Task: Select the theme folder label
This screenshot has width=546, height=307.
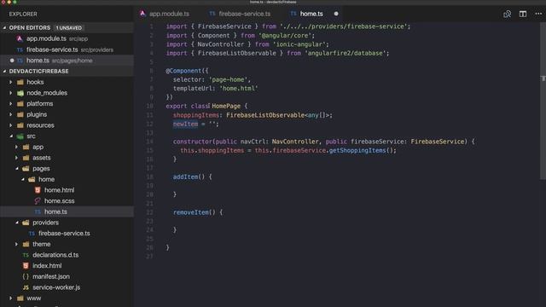Action: pyautogui.click(x=42, y=244)
